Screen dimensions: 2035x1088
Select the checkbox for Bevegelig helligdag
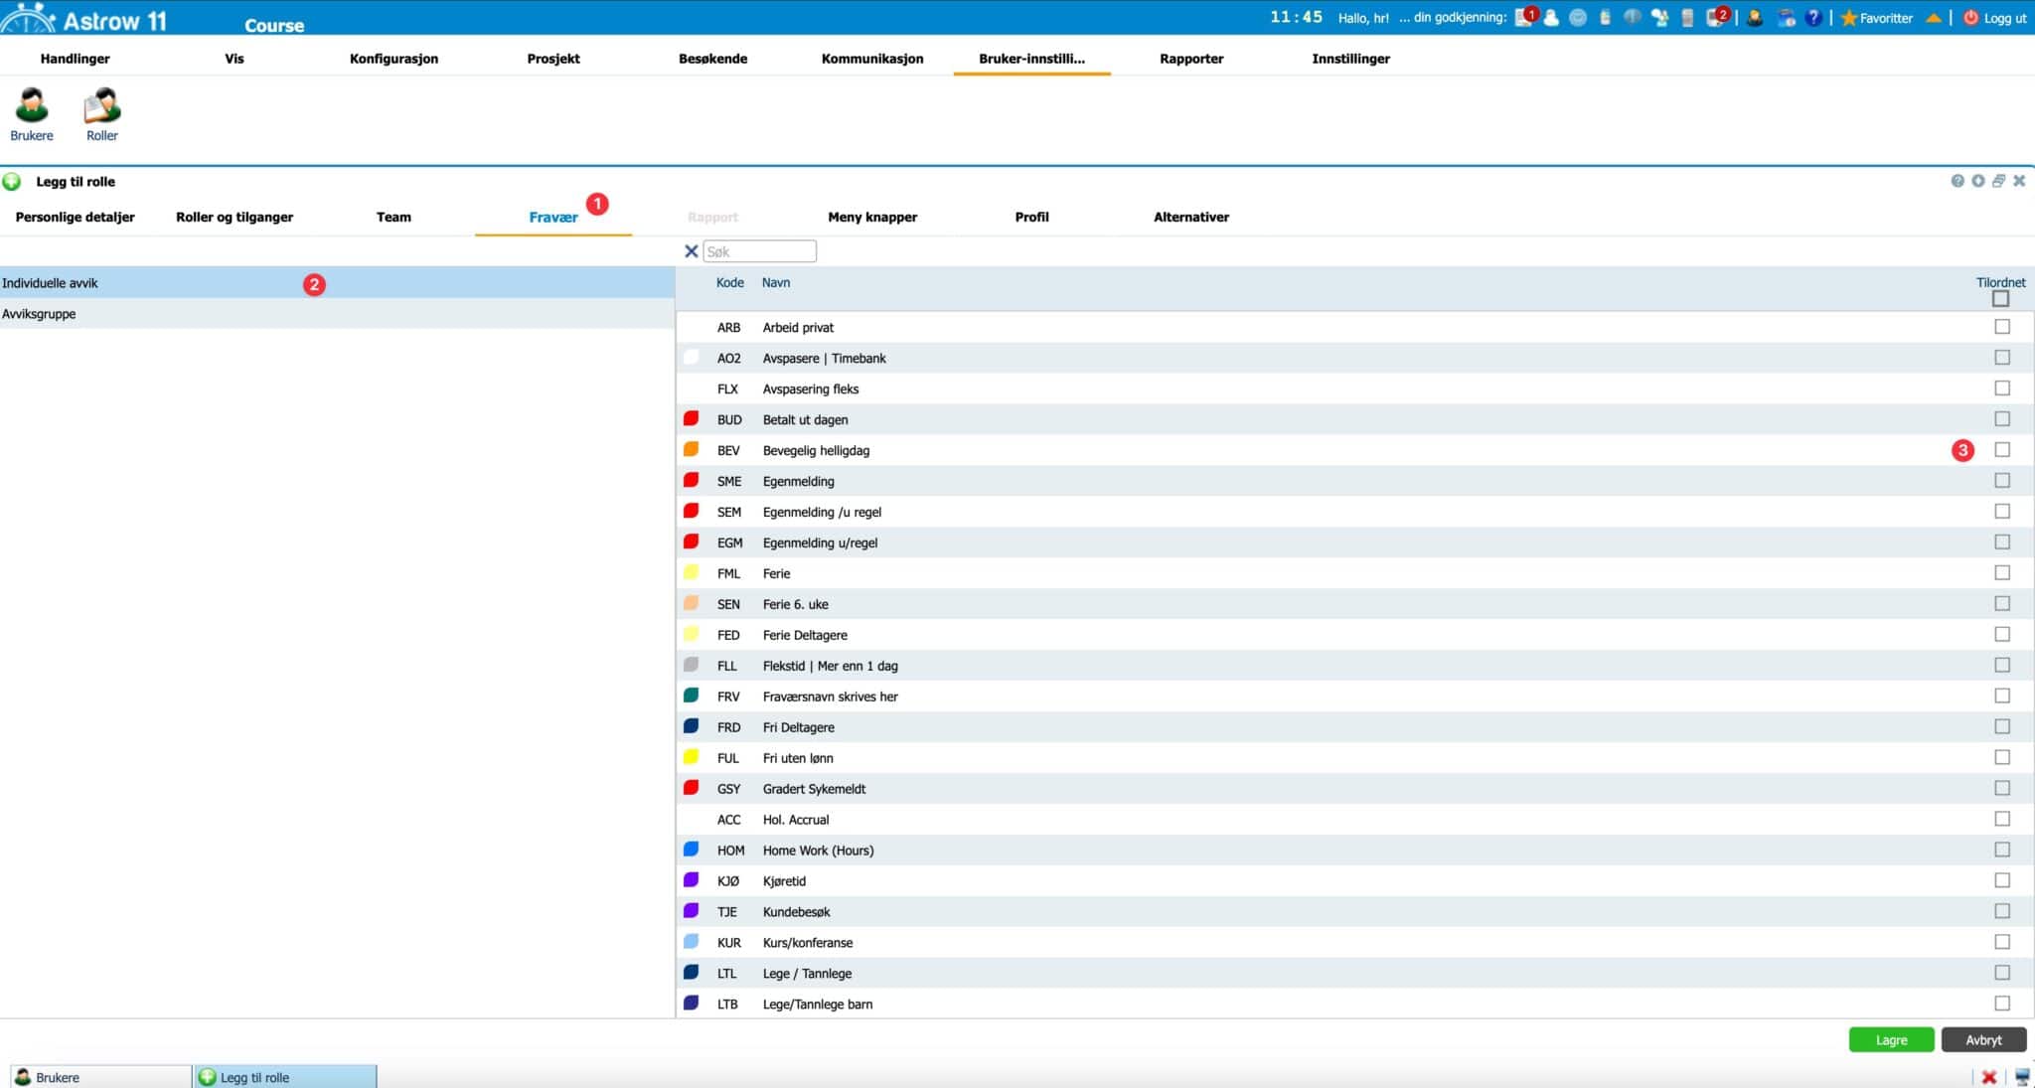point(2000,449)
